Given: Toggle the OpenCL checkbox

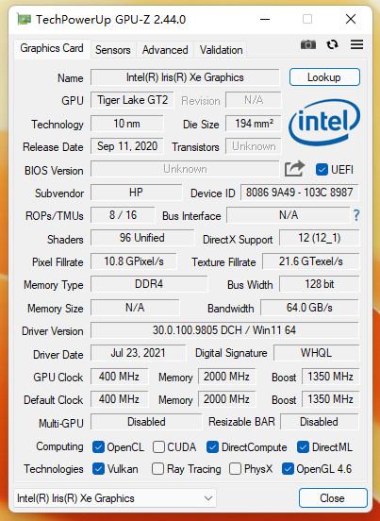Looking at the screenshot, I should (98, 446).
